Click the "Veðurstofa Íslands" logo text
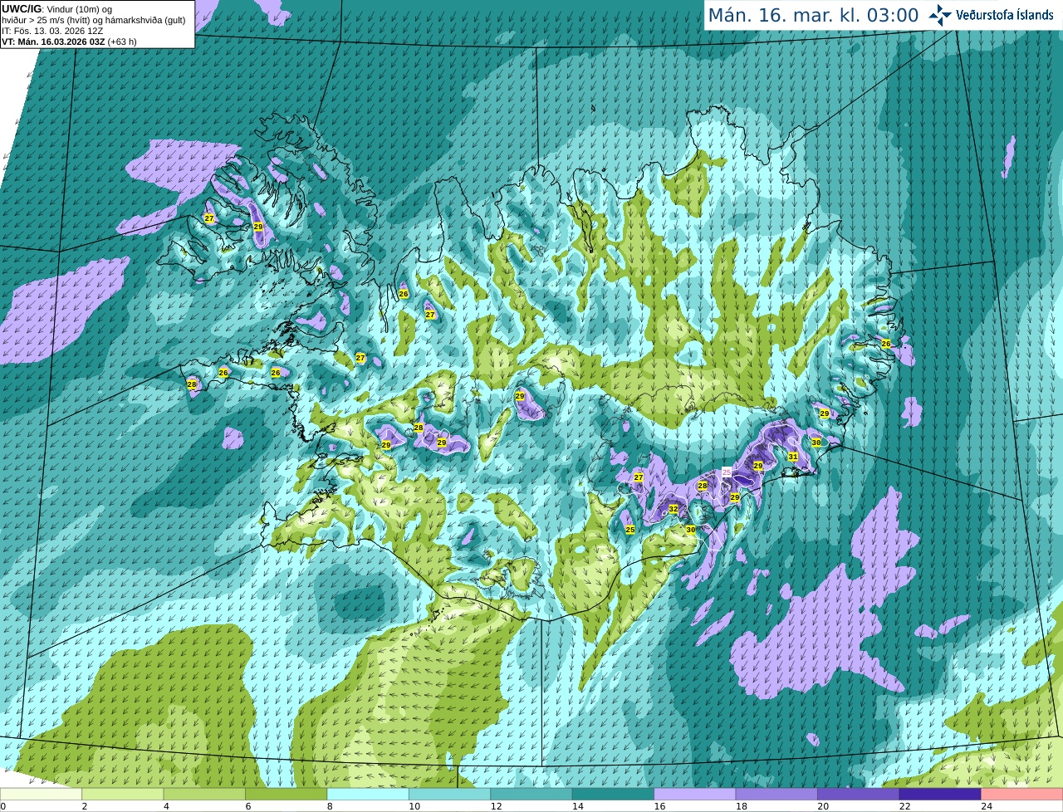Viewport: 1063px width, 812px height. [1005, 15]
